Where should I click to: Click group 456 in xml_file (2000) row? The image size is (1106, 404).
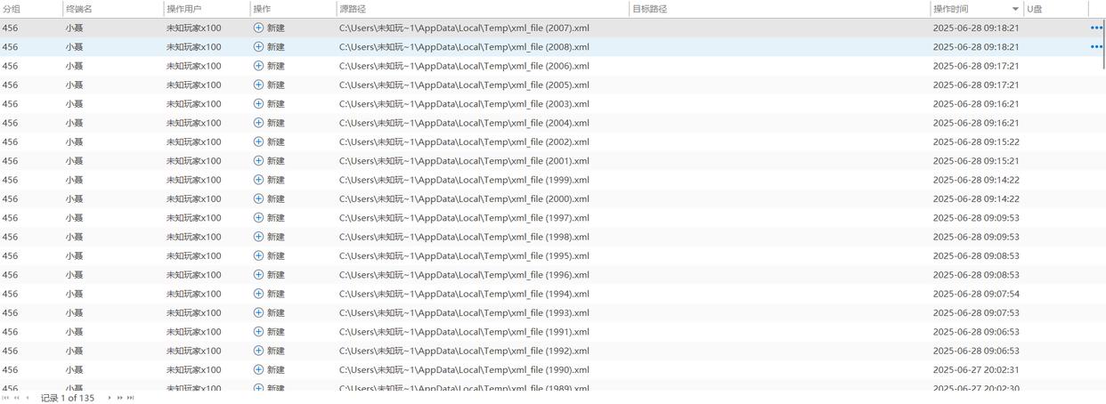click(x=10, y=198)
